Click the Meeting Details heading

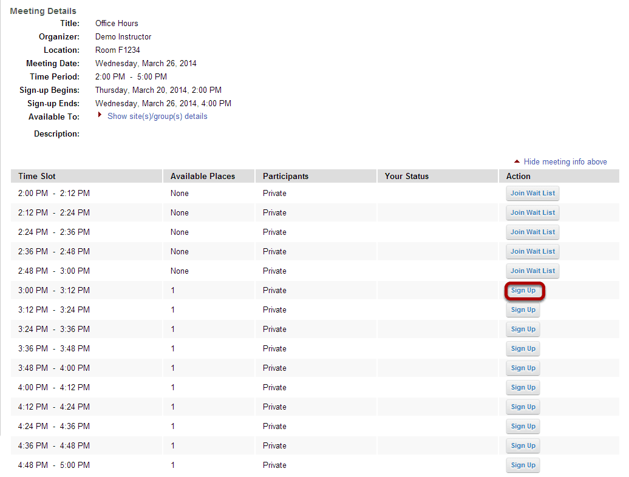[43, 11]
